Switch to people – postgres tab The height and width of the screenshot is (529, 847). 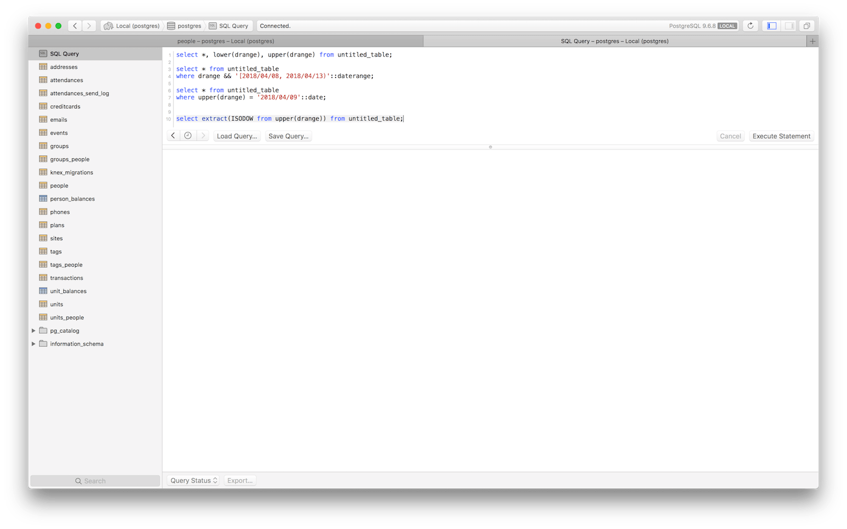(x=226, y=41)
